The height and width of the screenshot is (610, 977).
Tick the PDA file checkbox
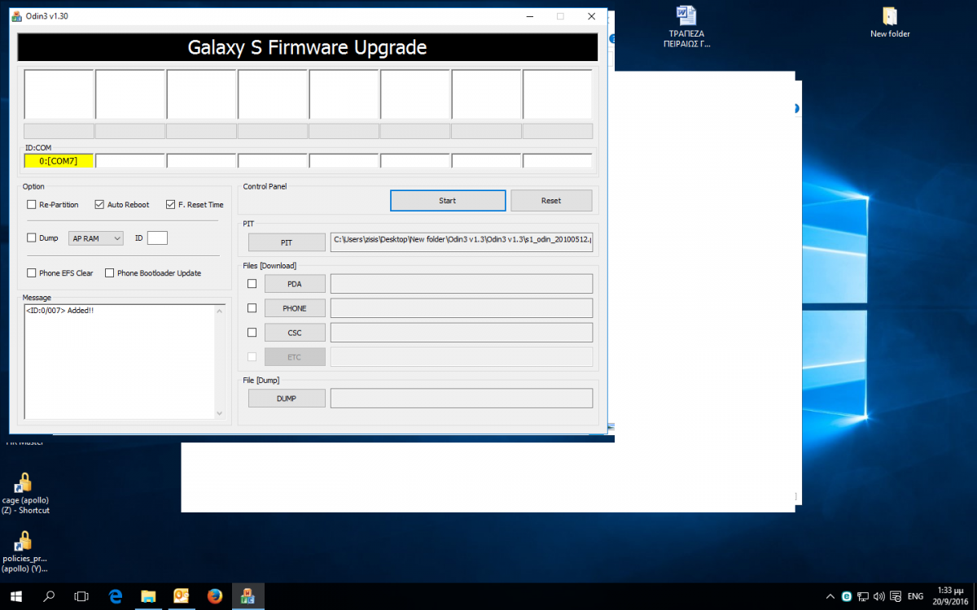click(x=252, y=284)
